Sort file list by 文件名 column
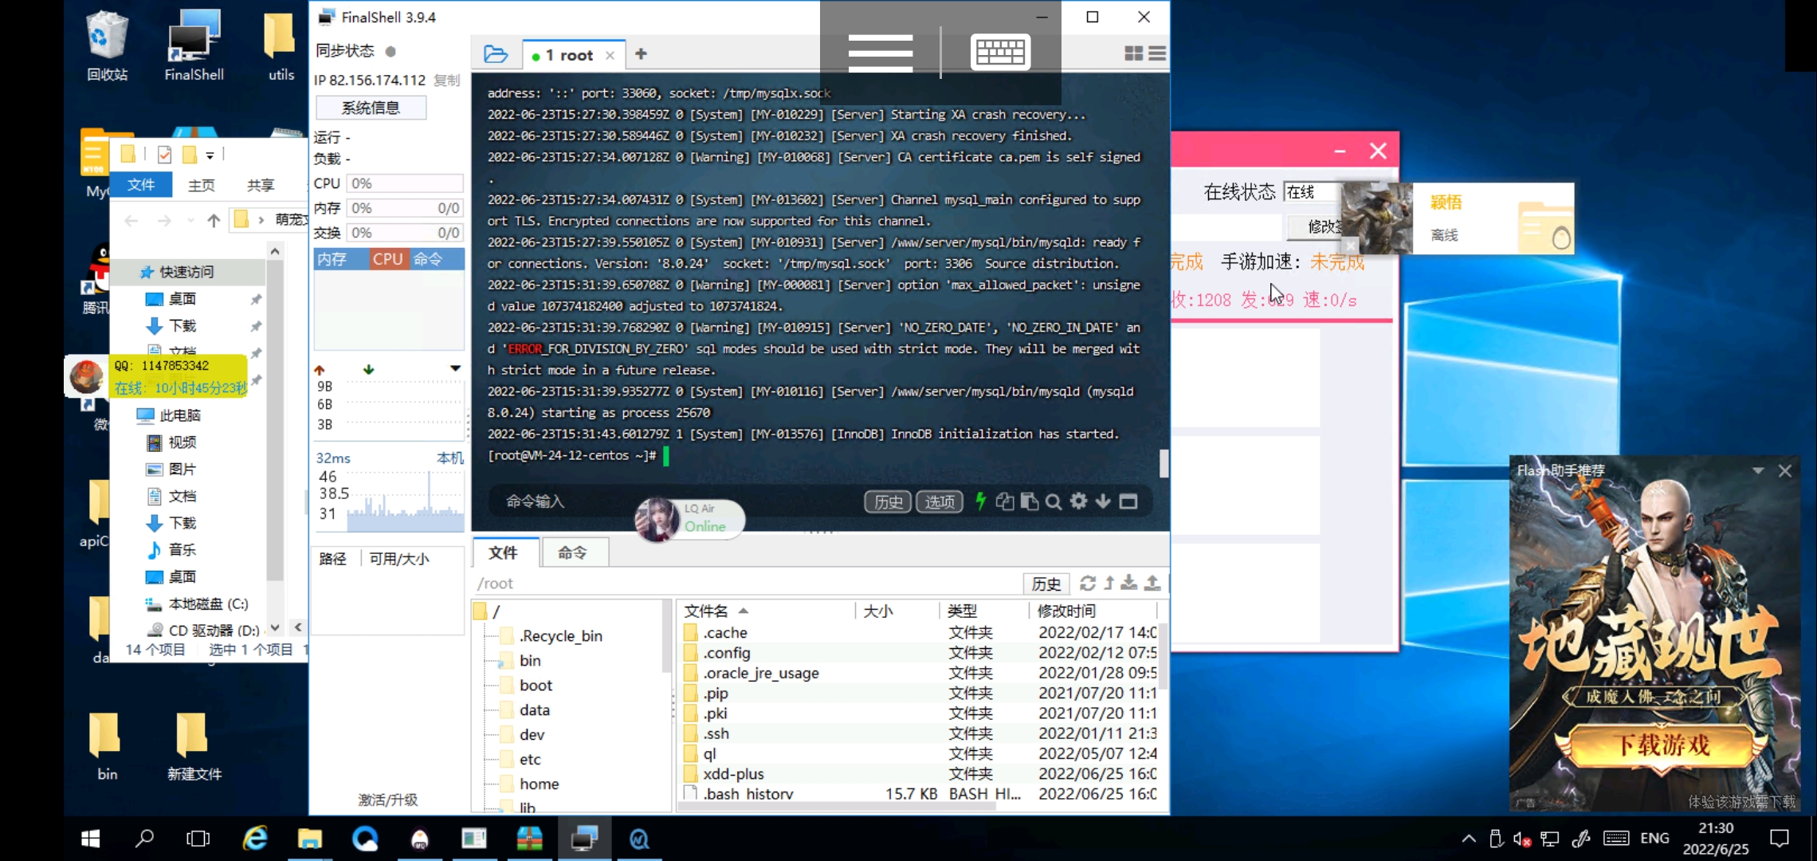1817x861 pixels. coord(706,611)
